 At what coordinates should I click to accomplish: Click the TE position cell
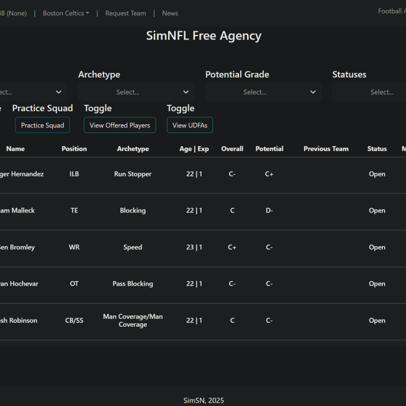(75, 211)
